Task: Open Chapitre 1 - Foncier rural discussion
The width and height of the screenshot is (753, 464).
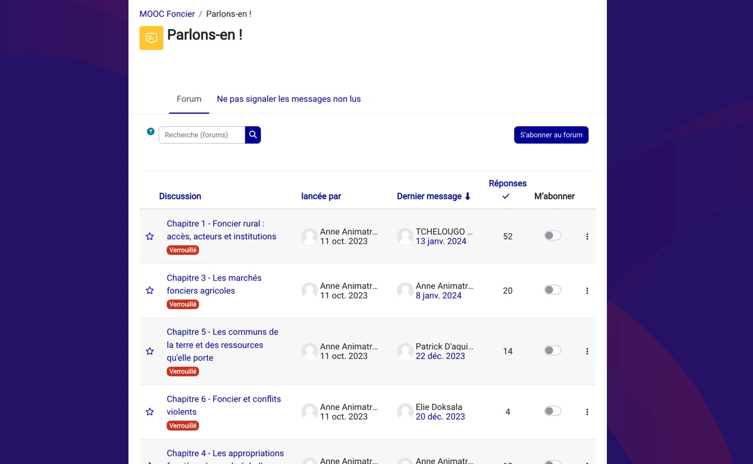Action: [x=222, y=230]
